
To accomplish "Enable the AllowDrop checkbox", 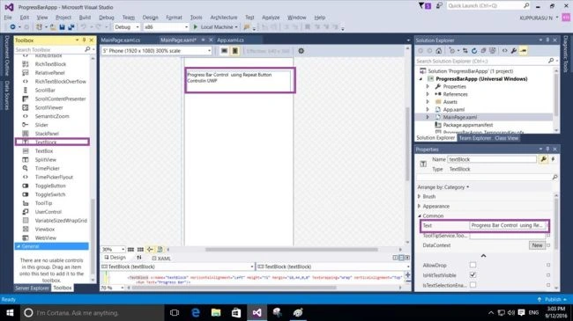I will click(x=473, y=266).
